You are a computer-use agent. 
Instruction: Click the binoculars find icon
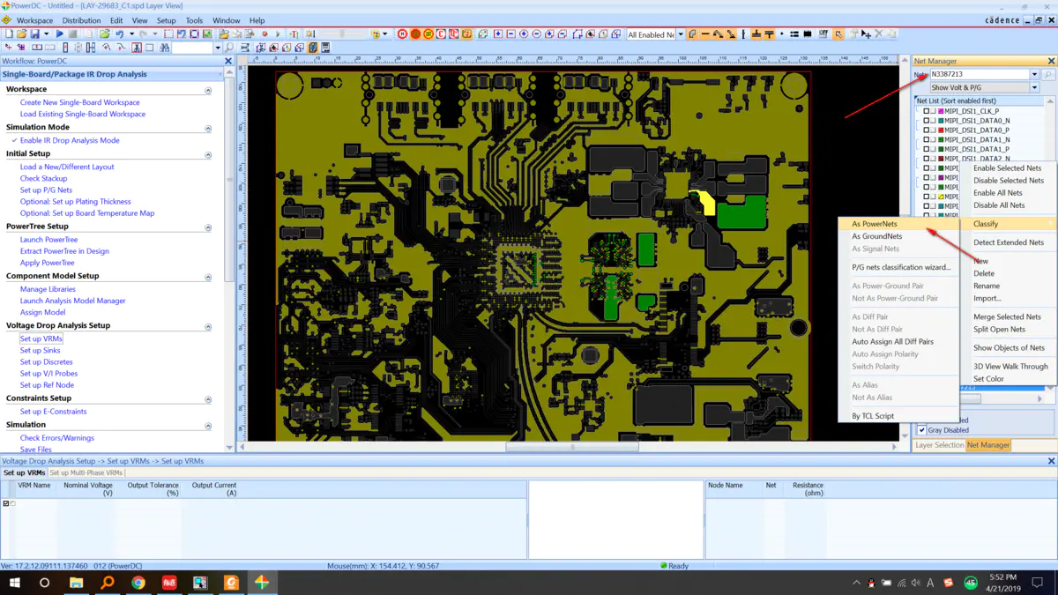pyautogui.click(x=164, y=48)
